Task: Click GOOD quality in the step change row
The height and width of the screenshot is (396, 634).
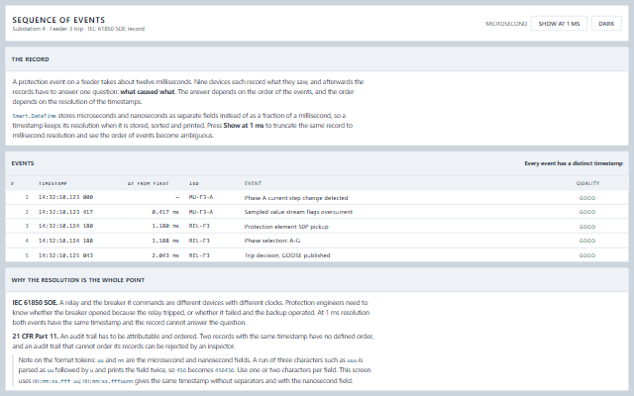Action: [x=587, y=198]
